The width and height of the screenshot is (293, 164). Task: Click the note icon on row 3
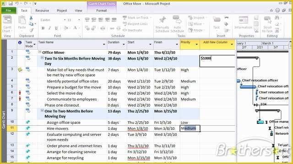click(20, 70)
